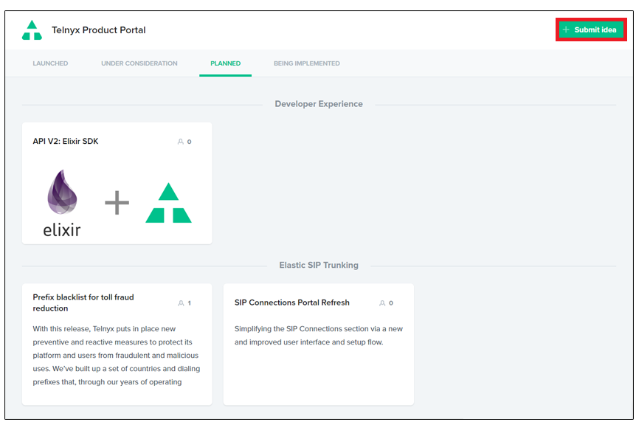Viewport: 636px width, 422px height.
Task: Open SIP Connections Portal Refresh card title
Action: pos(292,302)
